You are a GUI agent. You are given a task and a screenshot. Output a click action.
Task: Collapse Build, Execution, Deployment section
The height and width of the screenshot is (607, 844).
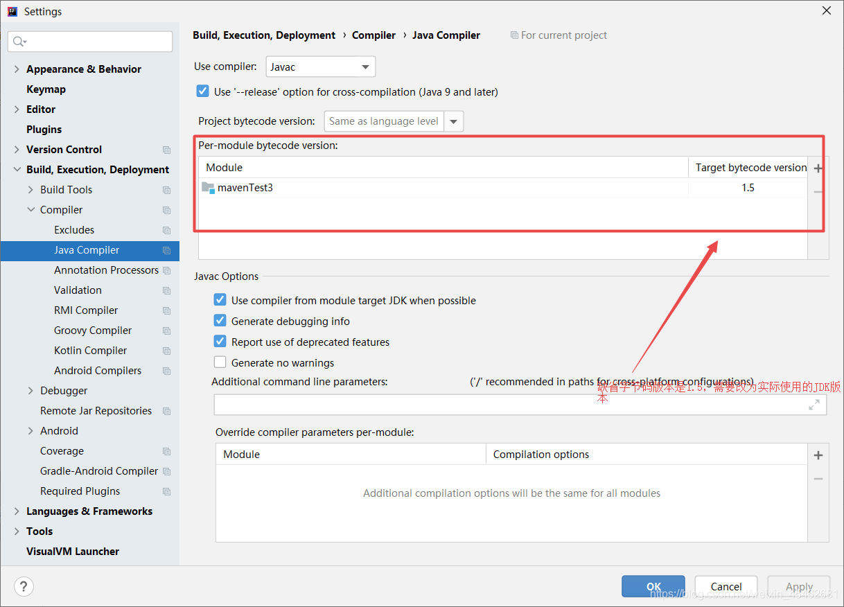click(17, 170)
